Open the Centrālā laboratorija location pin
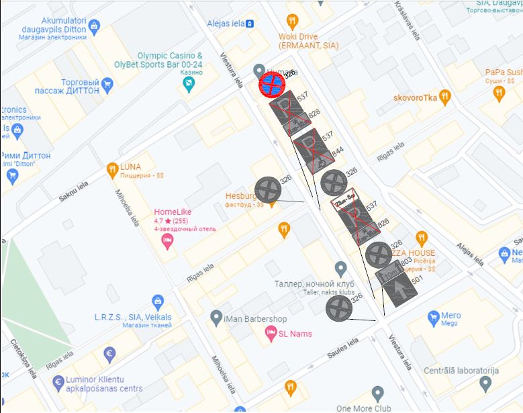 click(x=485, y=384)
